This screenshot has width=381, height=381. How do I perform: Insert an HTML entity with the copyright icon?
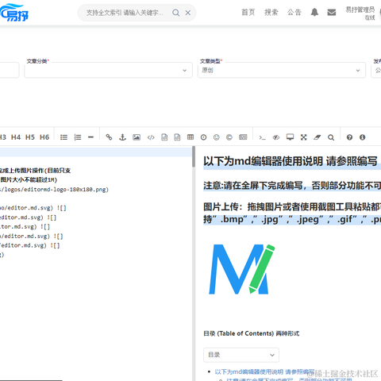point(229,137)
